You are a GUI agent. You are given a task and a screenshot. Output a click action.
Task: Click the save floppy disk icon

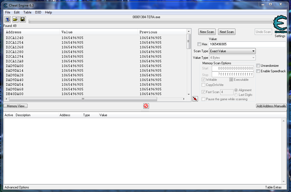tap(23, 19)
